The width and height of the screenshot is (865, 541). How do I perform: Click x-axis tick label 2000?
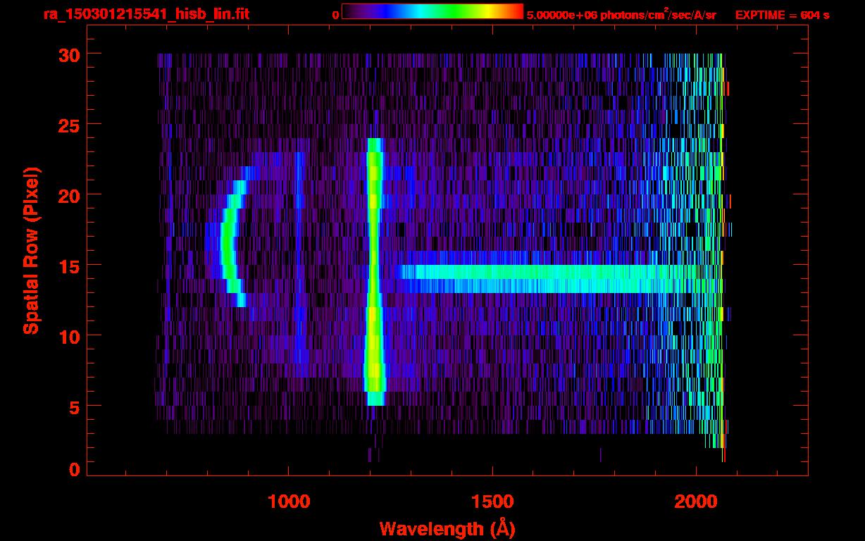697,502
